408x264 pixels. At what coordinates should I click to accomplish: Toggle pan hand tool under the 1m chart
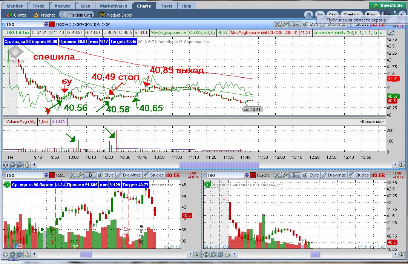click(27, 165)
